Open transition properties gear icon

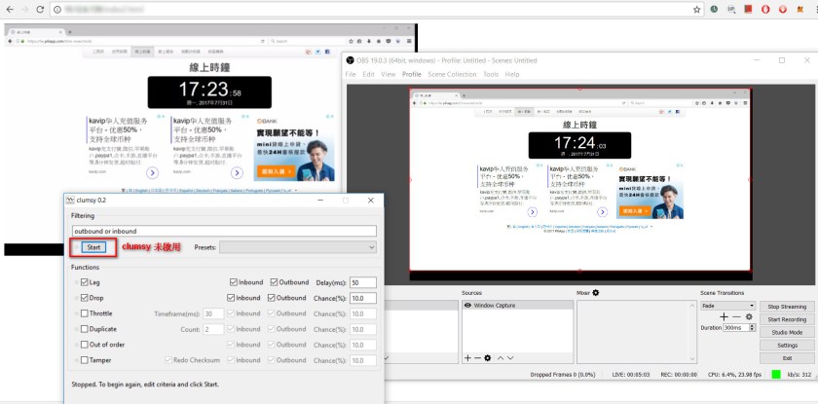point(749,316)
